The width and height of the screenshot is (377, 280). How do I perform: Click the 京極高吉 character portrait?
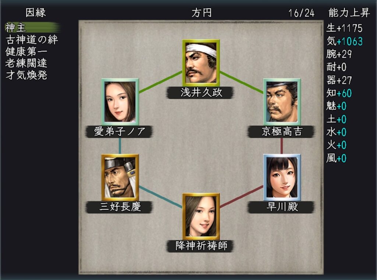pos(282,102)
